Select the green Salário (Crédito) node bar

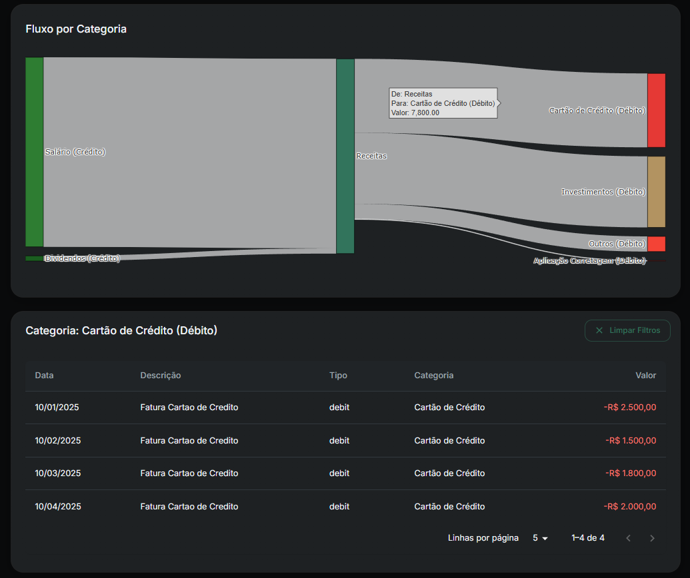34,152
